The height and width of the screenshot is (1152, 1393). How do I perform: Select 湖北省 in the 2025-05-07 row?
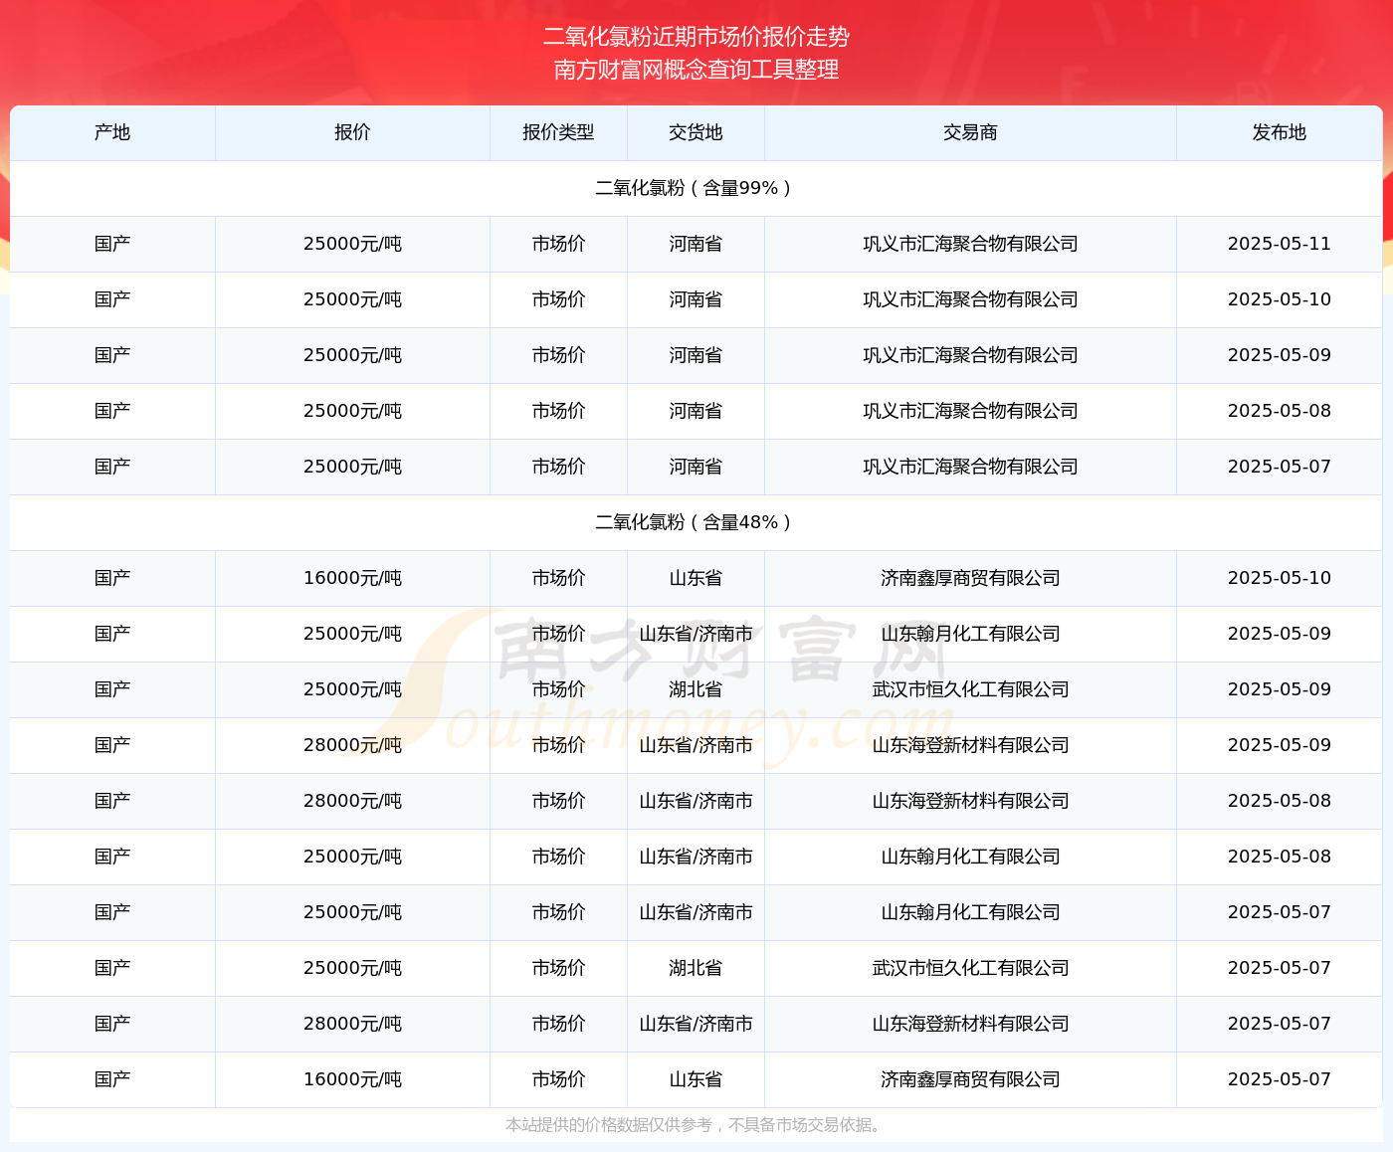point(696,968)
